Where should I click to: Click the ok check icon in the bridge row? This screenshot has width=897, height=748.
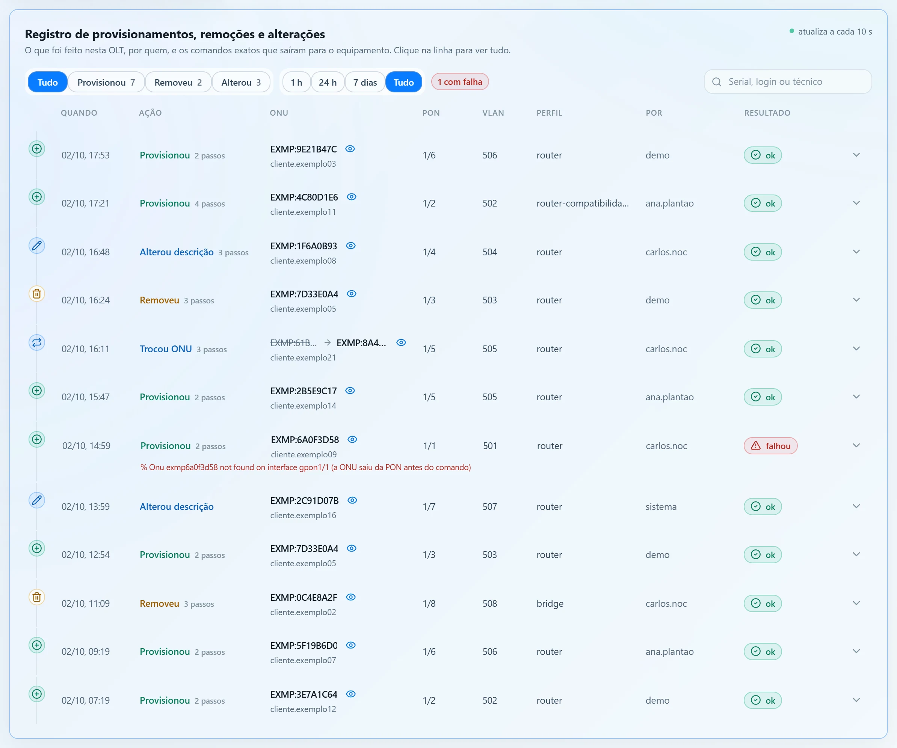(756, 603)
